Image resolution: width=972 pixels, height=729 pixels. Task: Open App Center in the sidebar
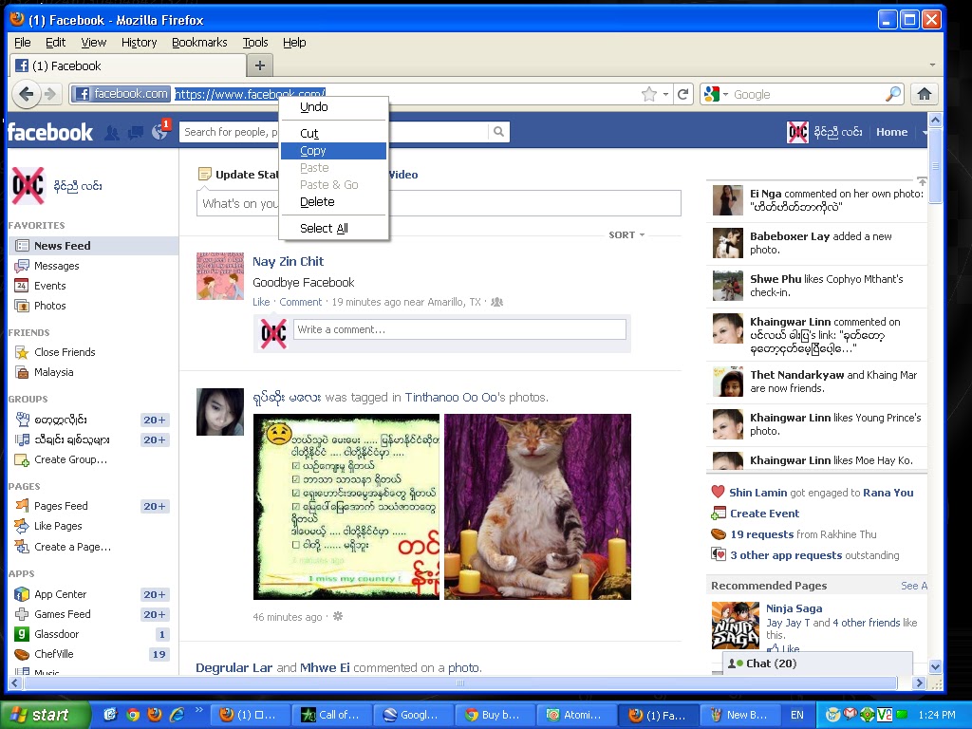pyautogui.click(x=60, y=594)
